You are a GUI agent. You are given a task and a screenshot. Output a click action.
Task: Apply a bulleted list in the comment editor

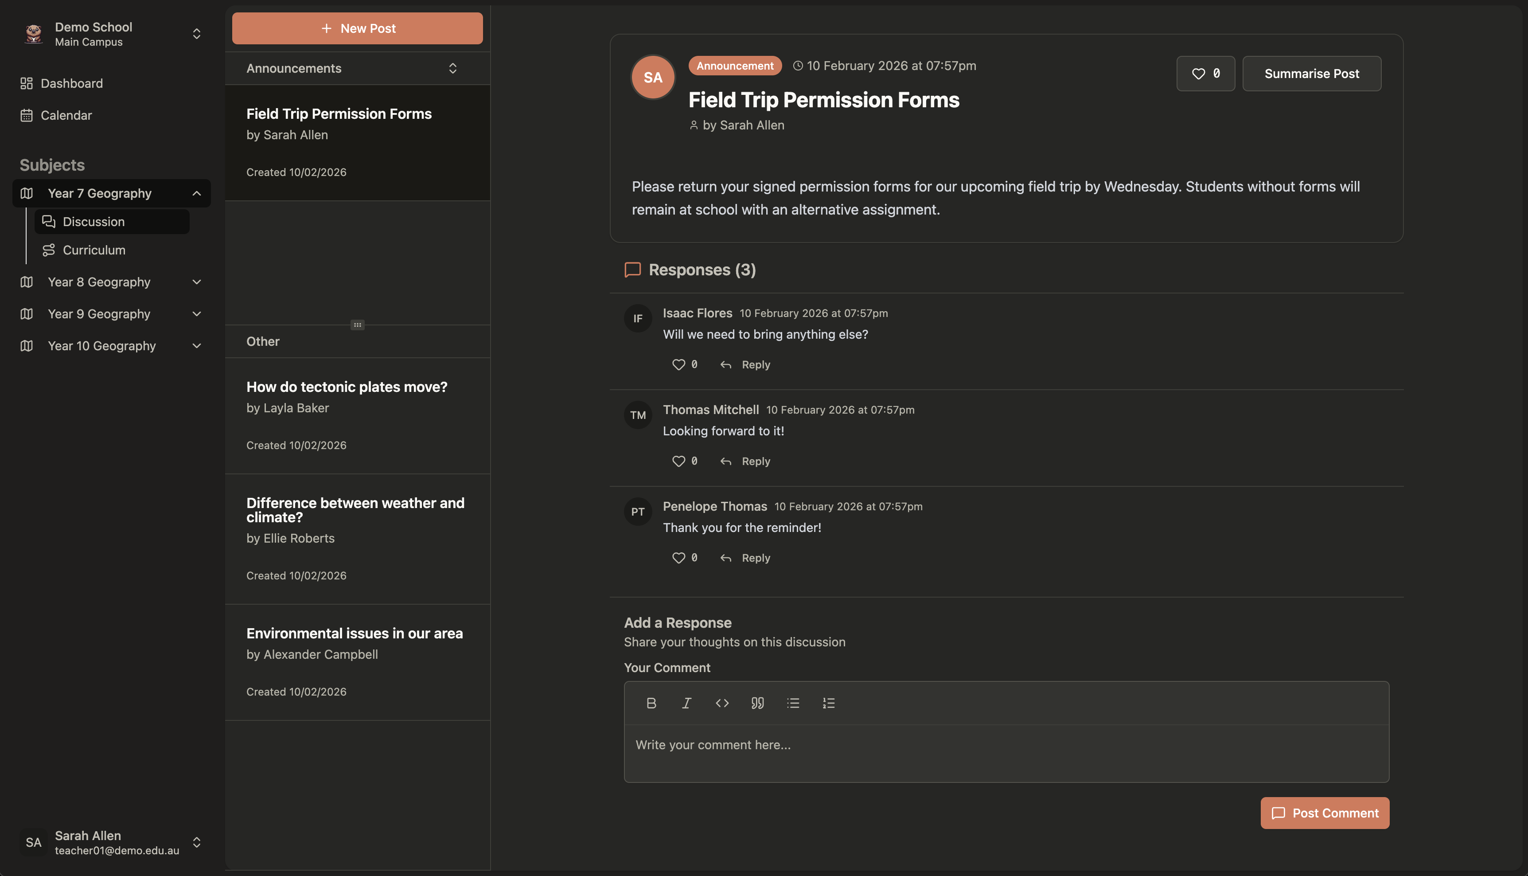792,703
